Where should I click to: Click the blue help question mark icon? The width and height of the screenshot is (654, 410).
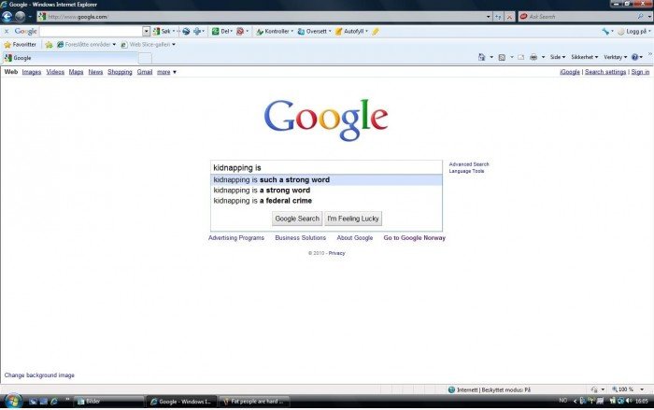[x=634, y=57]
